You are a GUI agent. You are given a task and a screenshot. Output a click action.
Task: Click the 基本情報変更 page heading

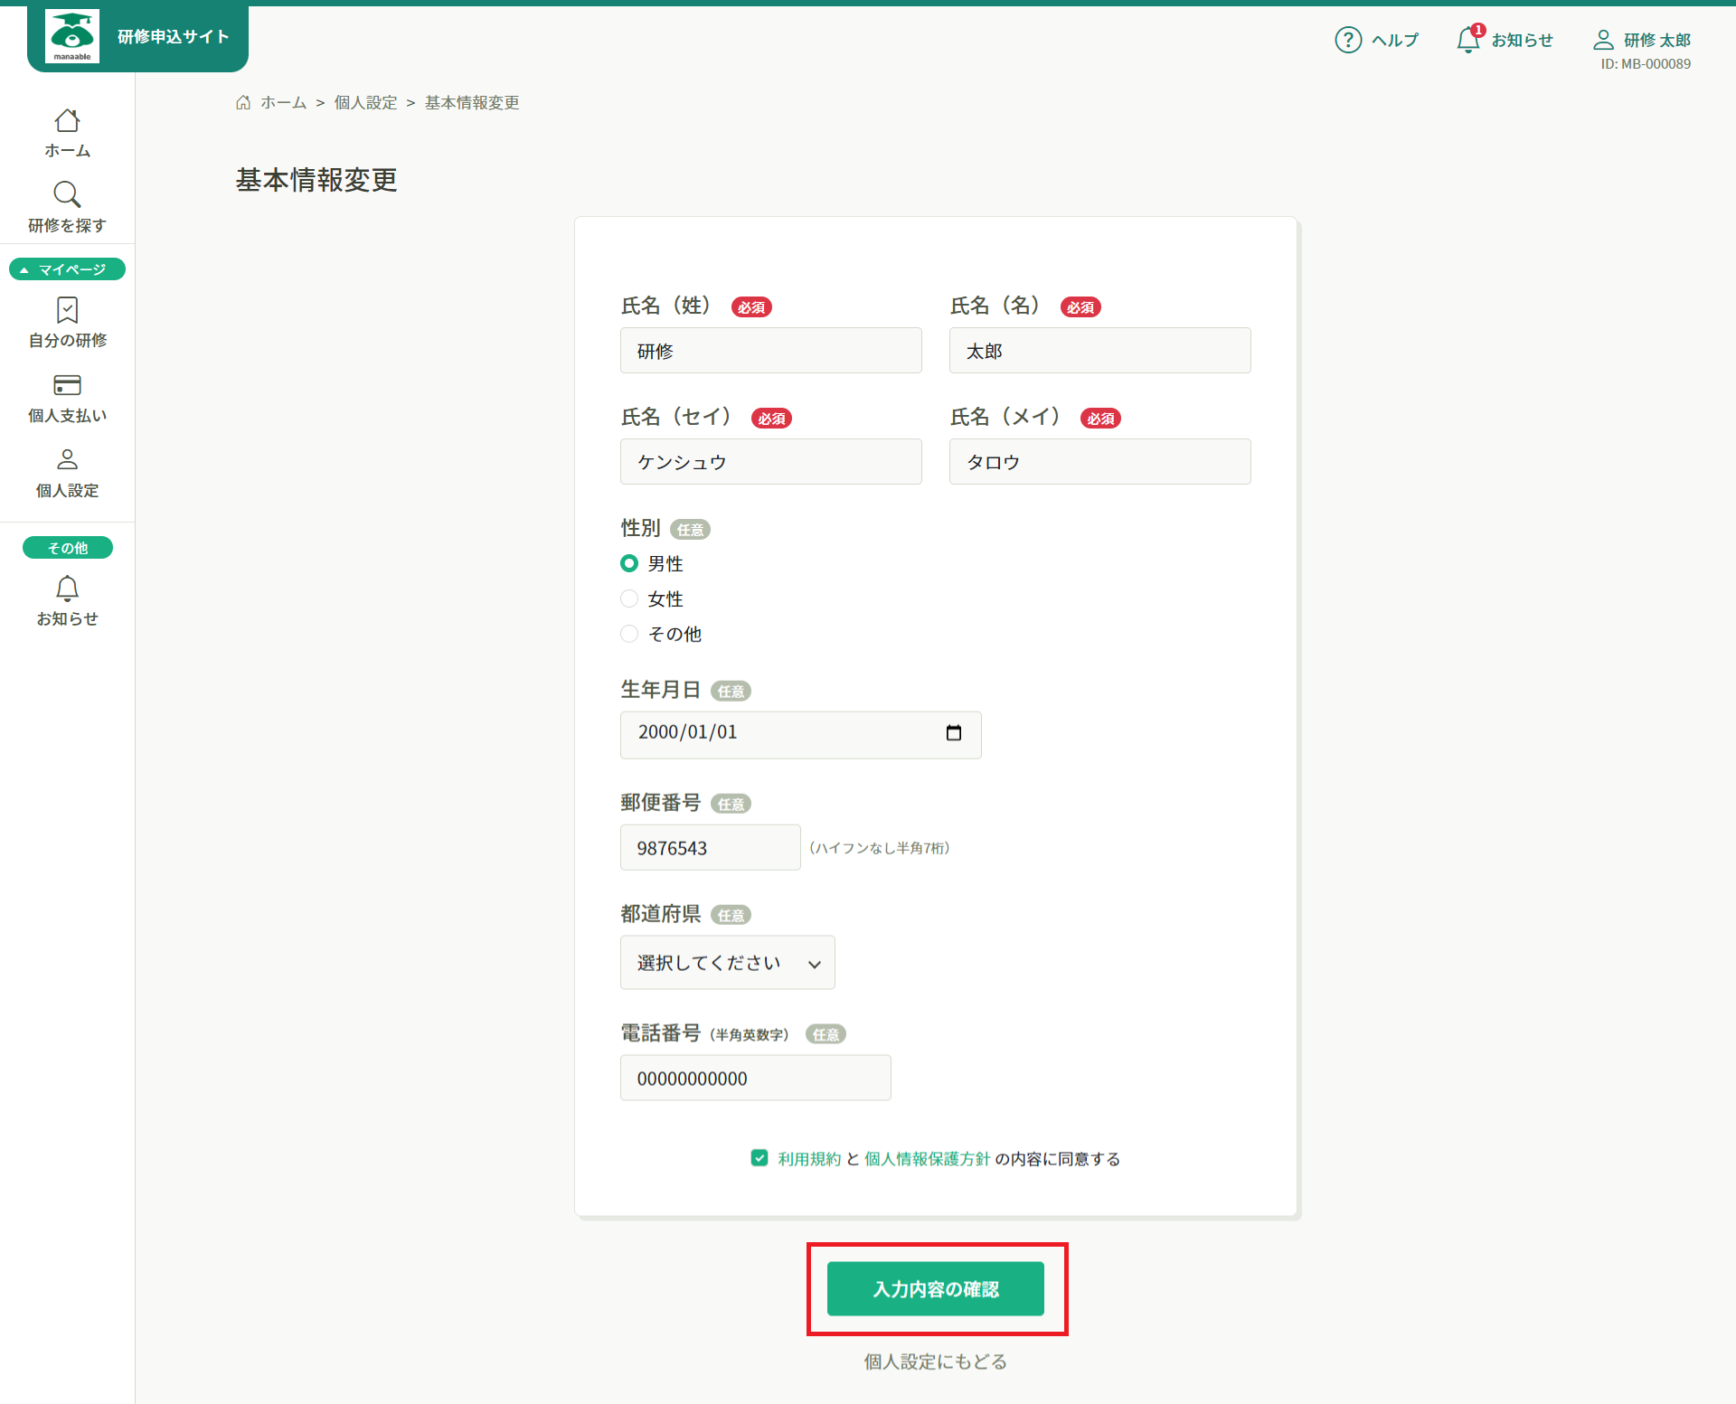(316, 180)
